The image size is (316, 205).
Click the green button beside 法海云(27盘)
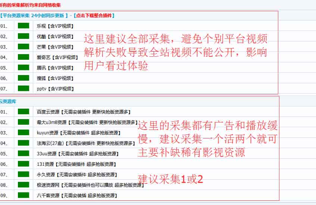[24, 143]
